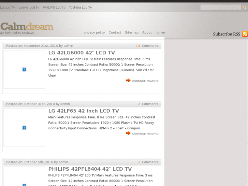
Task: Open the Loewe Lcd tv category
Action: [29, 8]
